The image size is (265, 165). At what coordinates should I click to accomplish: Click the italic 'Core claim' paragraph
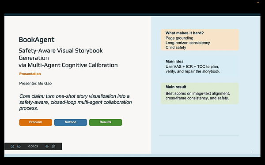(76, 102)
